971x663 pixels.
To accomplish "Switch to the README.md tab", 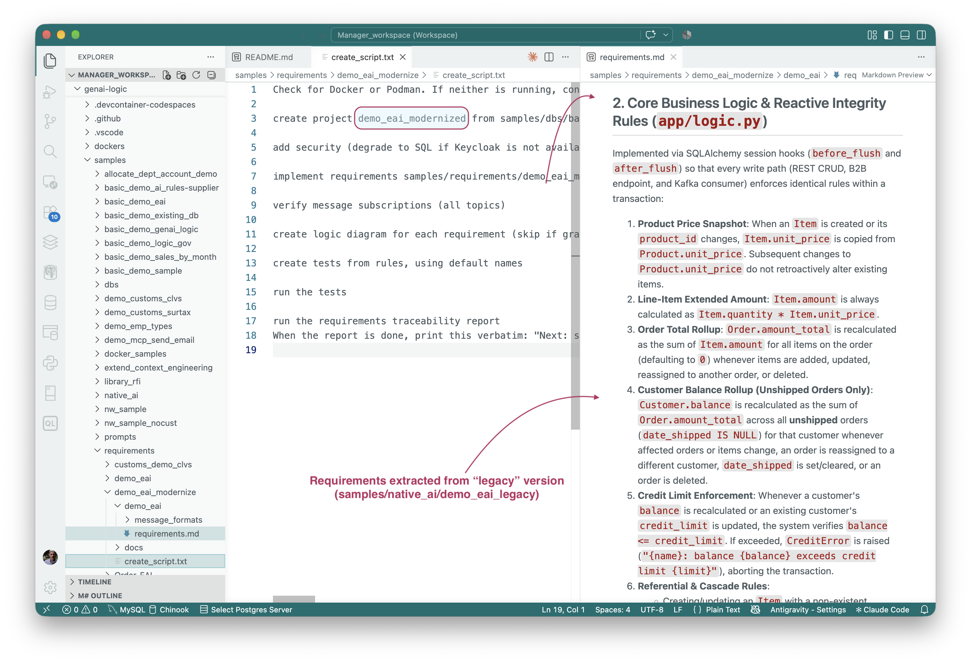I will click(x=268, y=57).
